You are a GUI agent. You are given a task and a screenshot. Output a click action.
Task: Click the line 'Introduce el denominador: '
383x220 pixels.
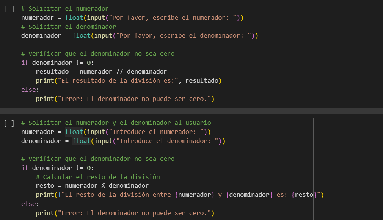tap(123, 141)
